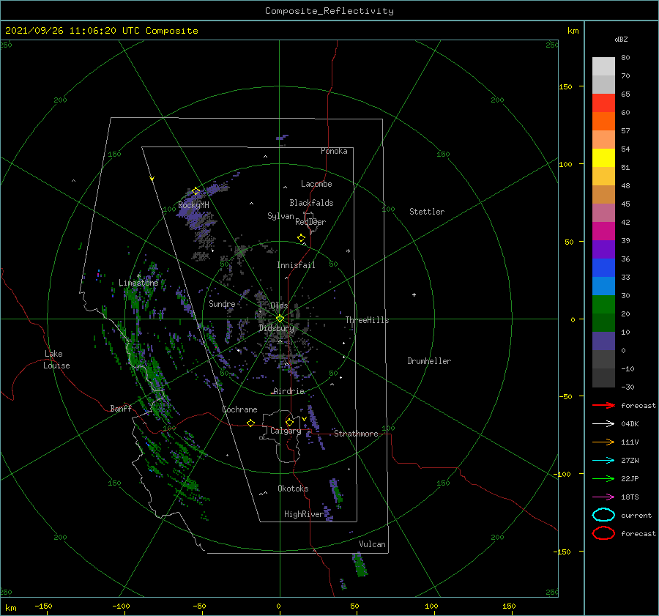Image resolution: width=659 pixels, height=616 pixels.
Task: Click the yellow diamond marker over Calgary
Action: 289,422
